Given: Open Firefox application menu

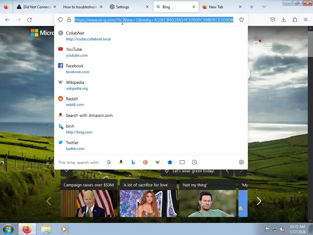Looking at the screenshot, I should (x=306, y=20).
